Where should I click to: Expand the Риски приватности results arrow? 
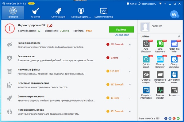[x=130, y=44]
